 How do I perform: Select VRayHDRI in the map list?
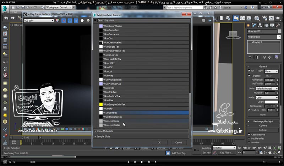pyautogui.click(x=144, y=63)
